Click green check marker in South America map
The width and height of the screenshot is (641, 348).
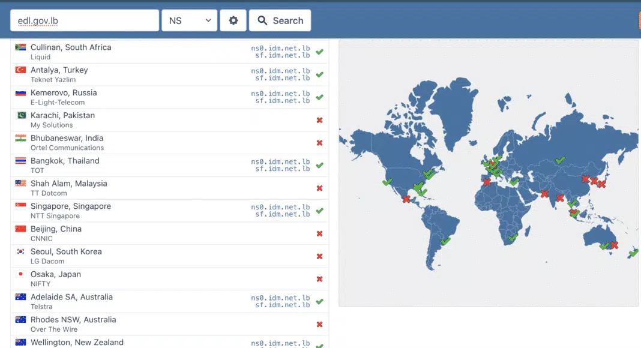(x=445, y=241)
